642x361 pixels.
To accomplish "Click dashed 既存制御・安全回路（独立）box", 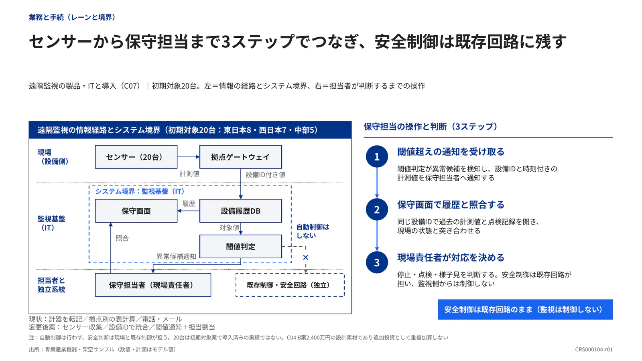I will coord(290,285).
